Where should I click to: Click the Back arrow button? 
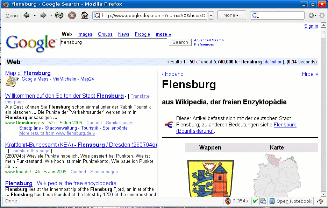pyautogui.click(x=26, y=15)
